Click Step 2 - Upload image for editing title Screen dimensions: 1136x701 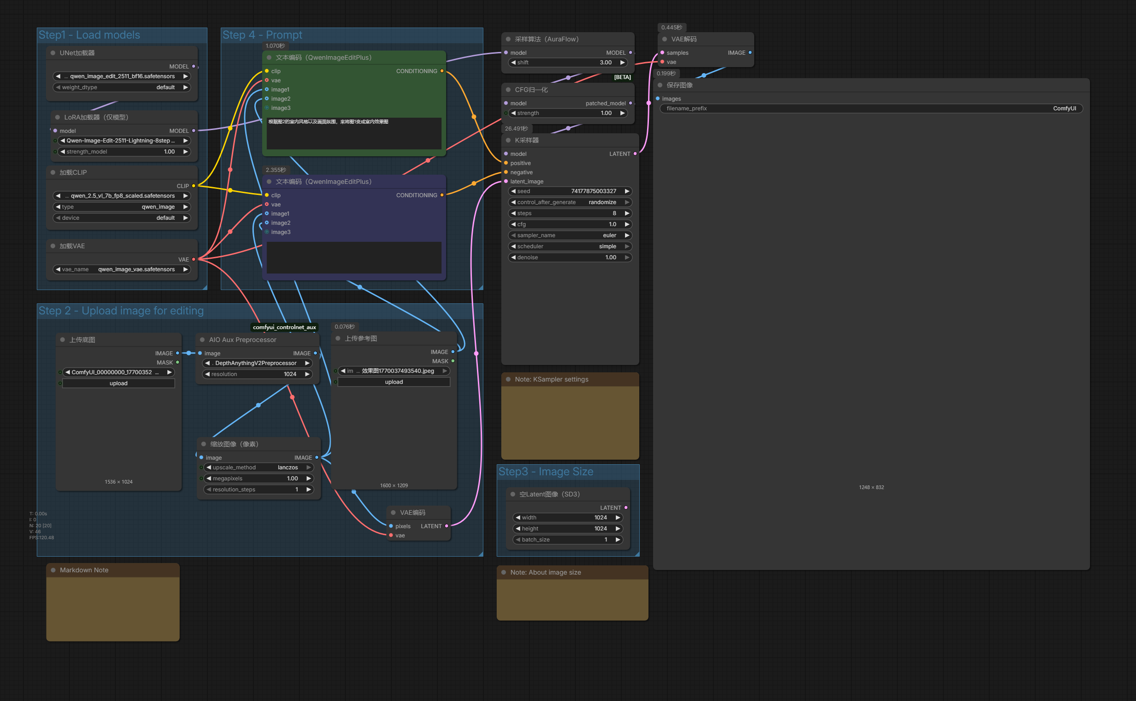121,311
